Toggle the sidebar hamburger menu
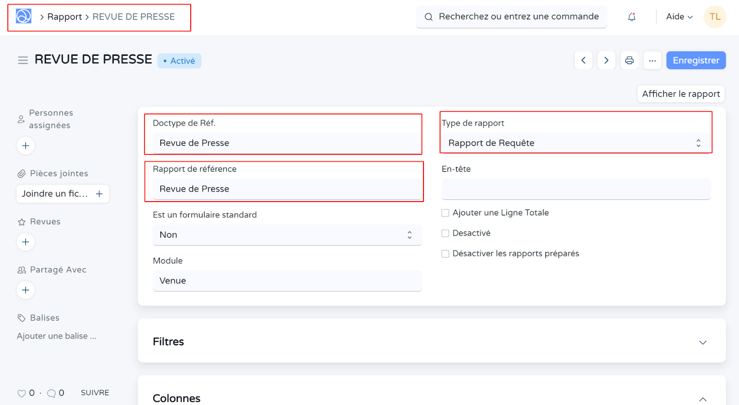 tap(23, 60)
